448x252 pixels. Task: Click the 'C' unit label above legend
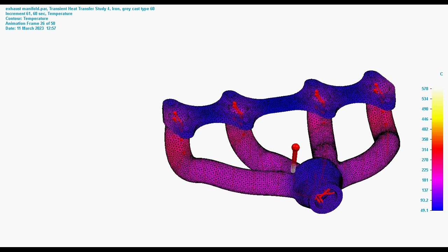point(441,74)
